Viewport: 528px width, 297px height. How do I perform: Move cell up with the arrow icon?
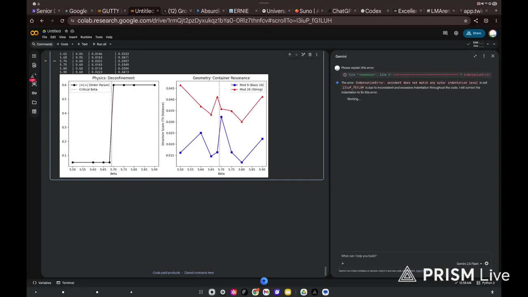[290, 54]
